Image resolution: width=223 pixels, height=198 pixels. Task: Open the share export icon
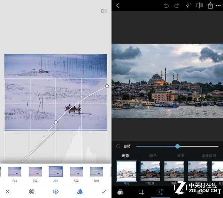pos(210,6)
